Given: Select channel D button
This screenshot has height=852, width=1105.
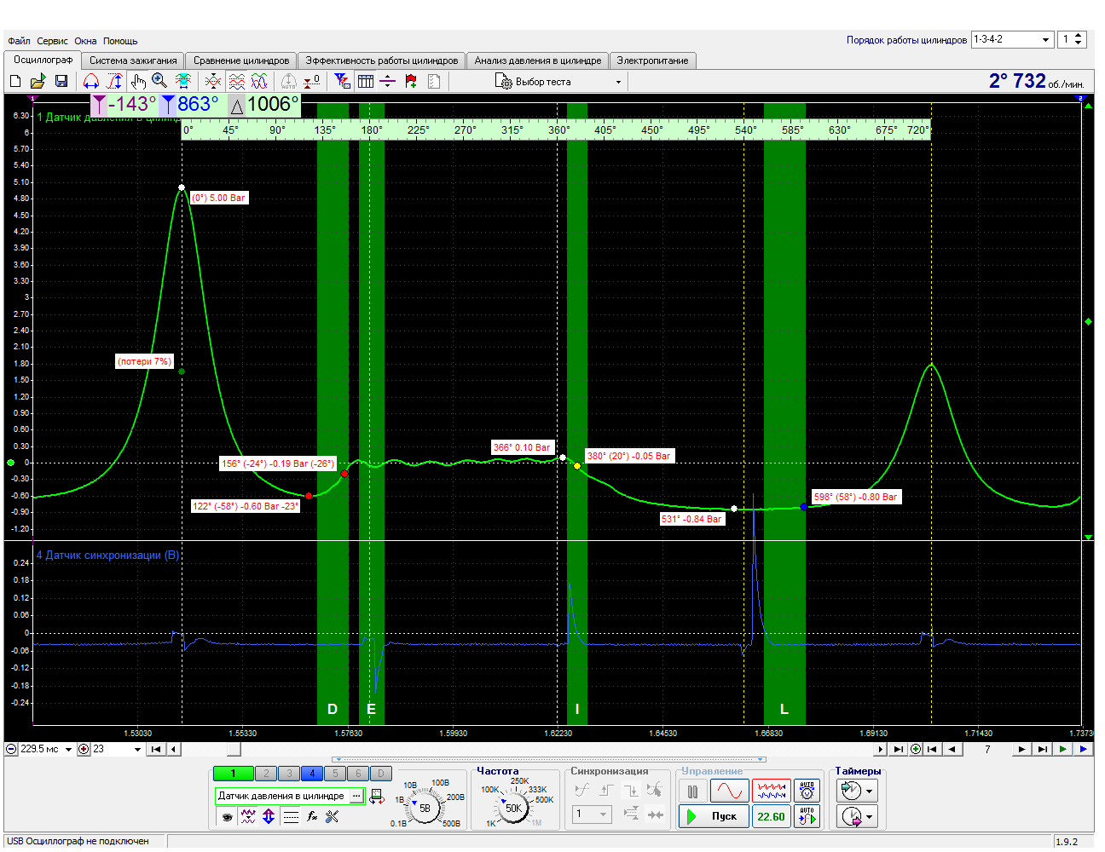Looking at the screenshot, I should pos(381,774).
